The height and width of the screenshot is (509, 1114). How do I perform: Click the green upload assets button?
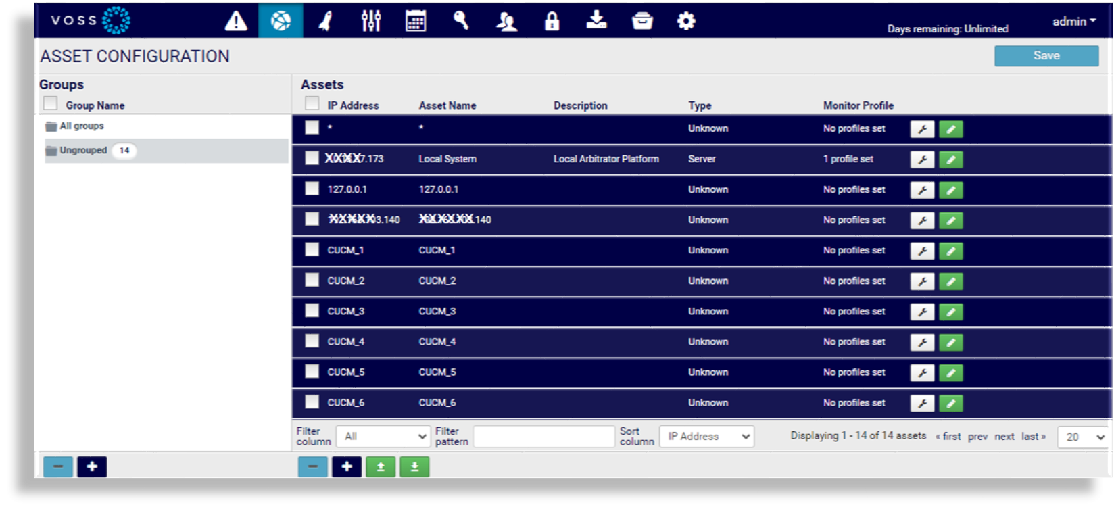(381, 467)
